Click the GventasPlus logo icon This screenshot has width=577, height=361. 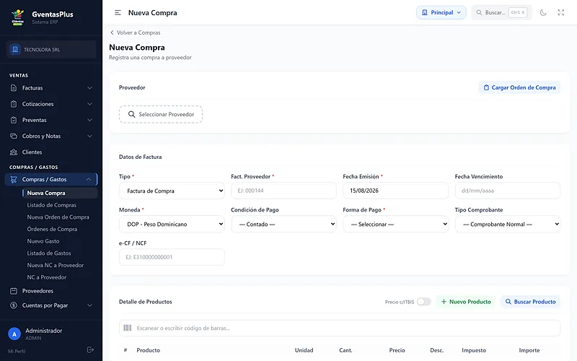tap(17, 17)
